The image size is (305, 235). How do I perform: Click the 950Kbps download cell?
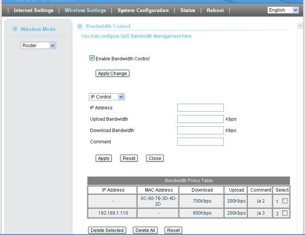[x=201, y=213]
